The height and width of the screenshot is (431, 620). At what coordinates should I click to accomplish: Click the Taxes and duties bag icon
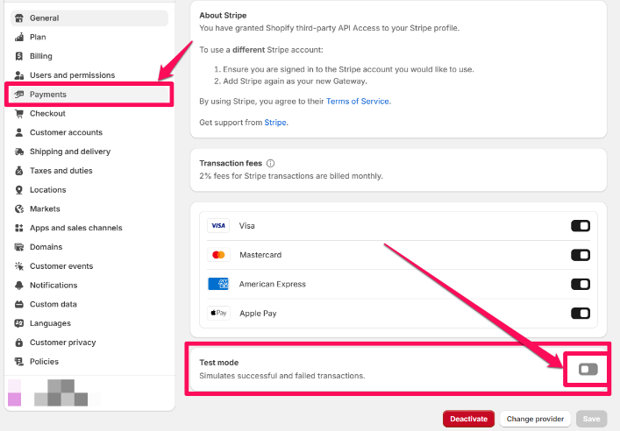pyautogui.click(x=19, y=171)
